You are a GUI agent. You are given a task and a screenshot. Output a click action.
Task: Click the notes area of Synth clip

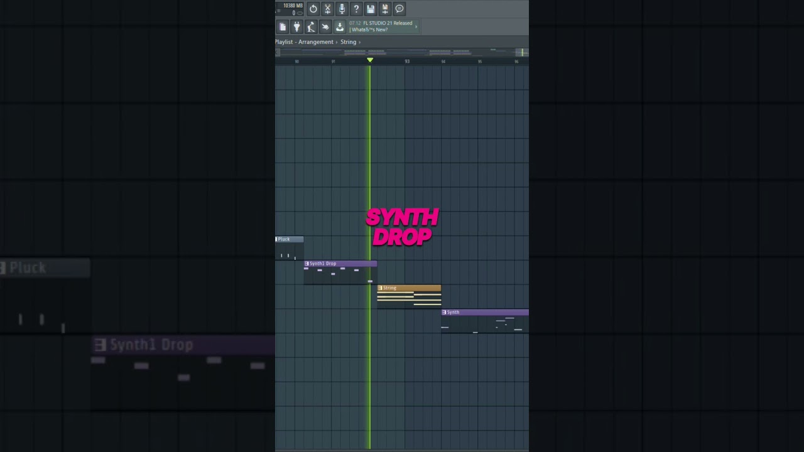click(x=485, y=324)
